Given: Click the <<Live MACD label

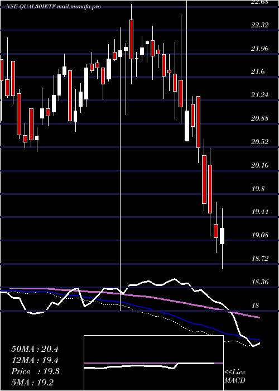Looking at the screenshot, I should (235, 376).
